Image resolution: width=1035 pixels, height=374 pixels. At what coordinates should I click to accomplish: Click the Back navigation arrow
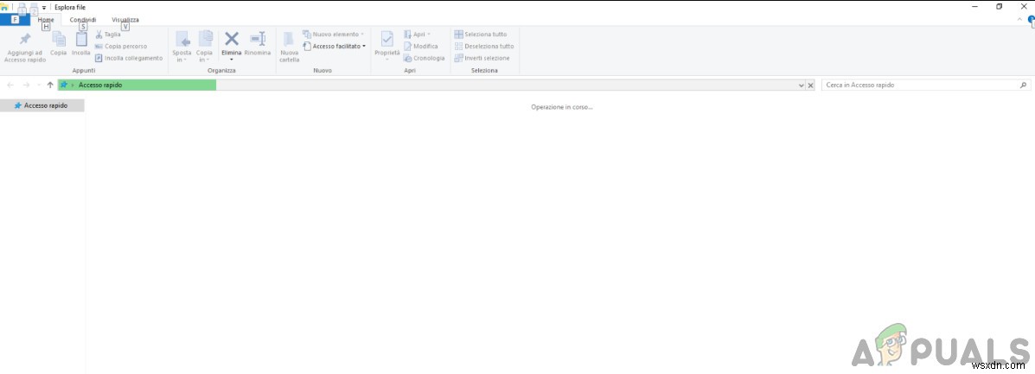pyautogui.click(x=10, y=86)
